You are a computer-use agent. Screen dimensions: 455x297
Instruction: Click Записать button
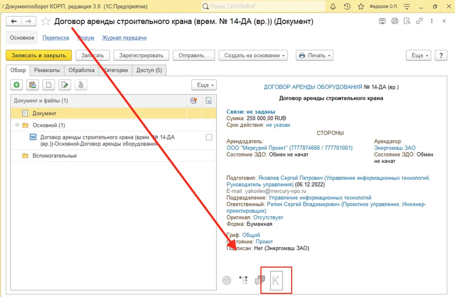coord(92,55)
